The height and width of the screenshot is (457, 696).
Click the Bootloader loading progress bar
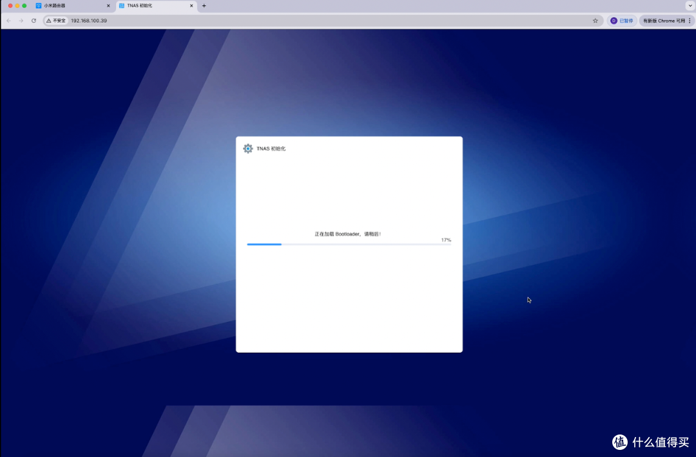pos(349,244)
